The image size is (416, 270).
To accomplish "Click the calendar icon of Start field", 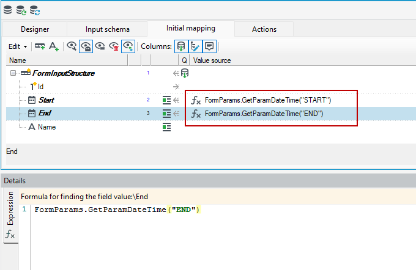I will click(32, 100).
